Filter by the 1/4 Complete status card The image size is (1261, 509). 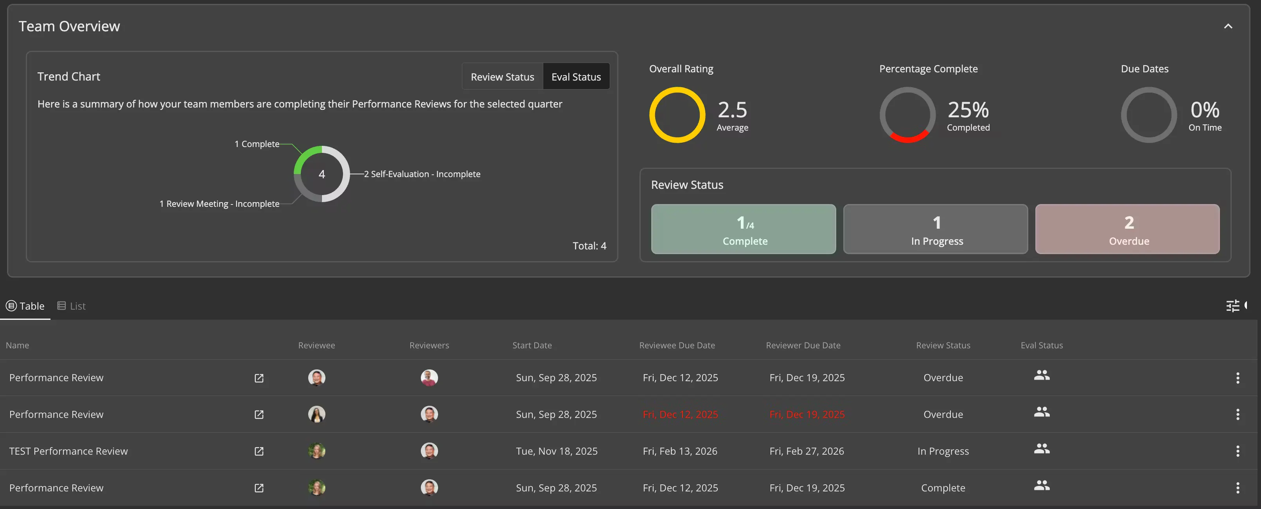click(x=744, y=229)
